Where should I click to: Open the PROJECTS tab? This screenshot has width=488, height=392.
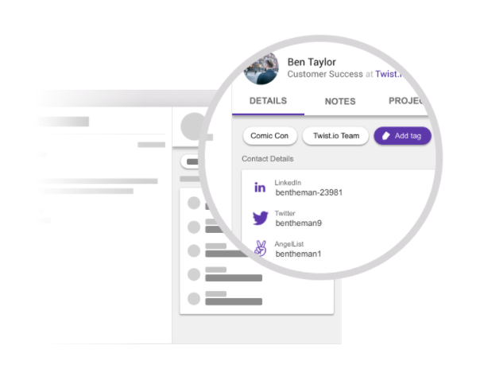pos(406,100)
